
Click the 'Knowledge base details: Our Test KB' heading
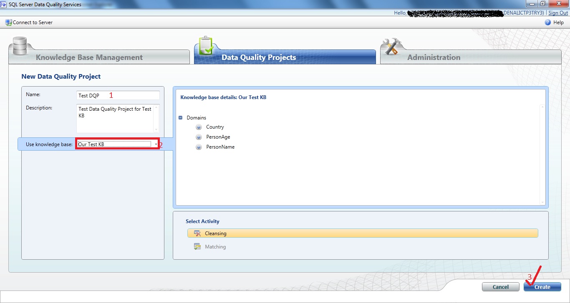point(223,97)
